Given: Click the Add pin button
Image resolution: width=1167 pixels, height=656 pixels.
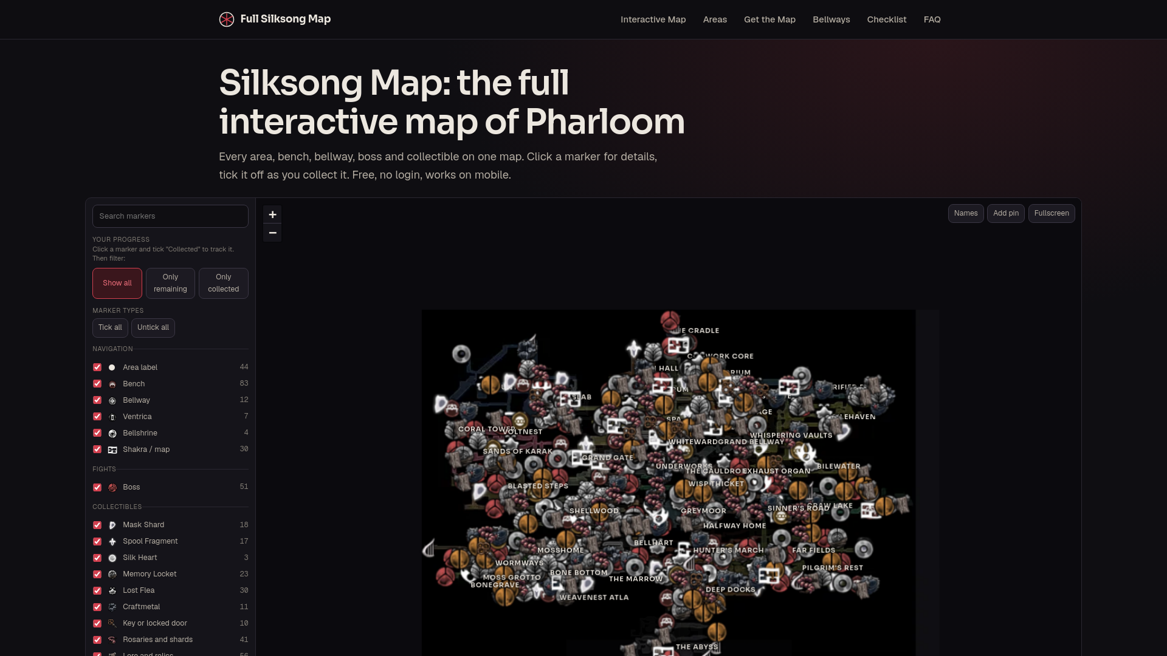Looking at the screenshot, I should click(x=1005, y=213).
